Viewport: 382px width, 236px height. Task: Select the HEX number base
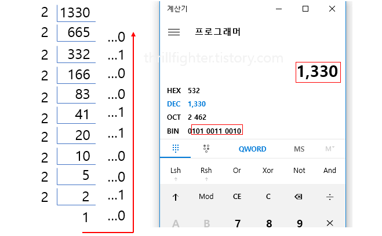point(174,91)
